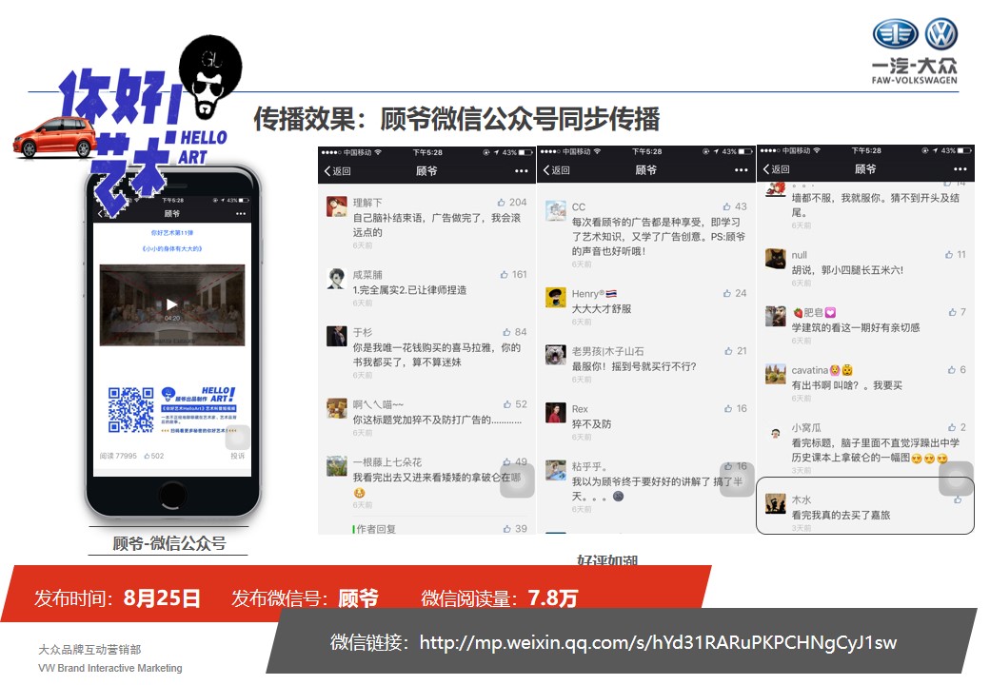The image size is (990, 685).
Task: Select the comment 看完我真的去买了嘉旅
Action: (841, 515)
